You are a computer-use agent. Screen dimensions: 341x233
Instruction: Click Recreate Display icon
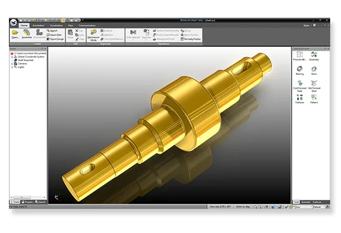182,39
